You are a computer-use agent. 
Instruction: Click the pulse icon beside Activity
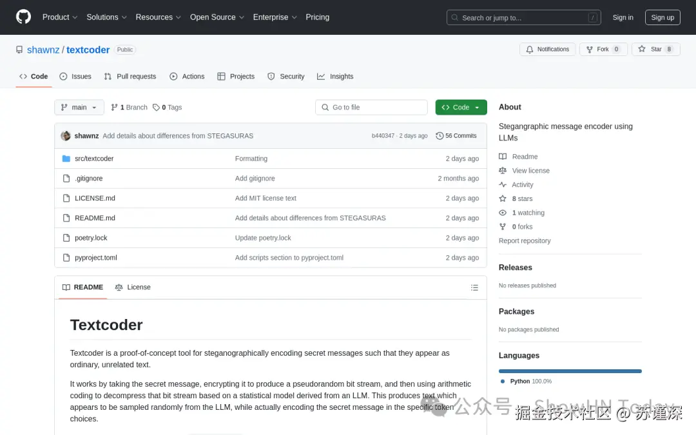pyautogui.click(x=503, y=185)
